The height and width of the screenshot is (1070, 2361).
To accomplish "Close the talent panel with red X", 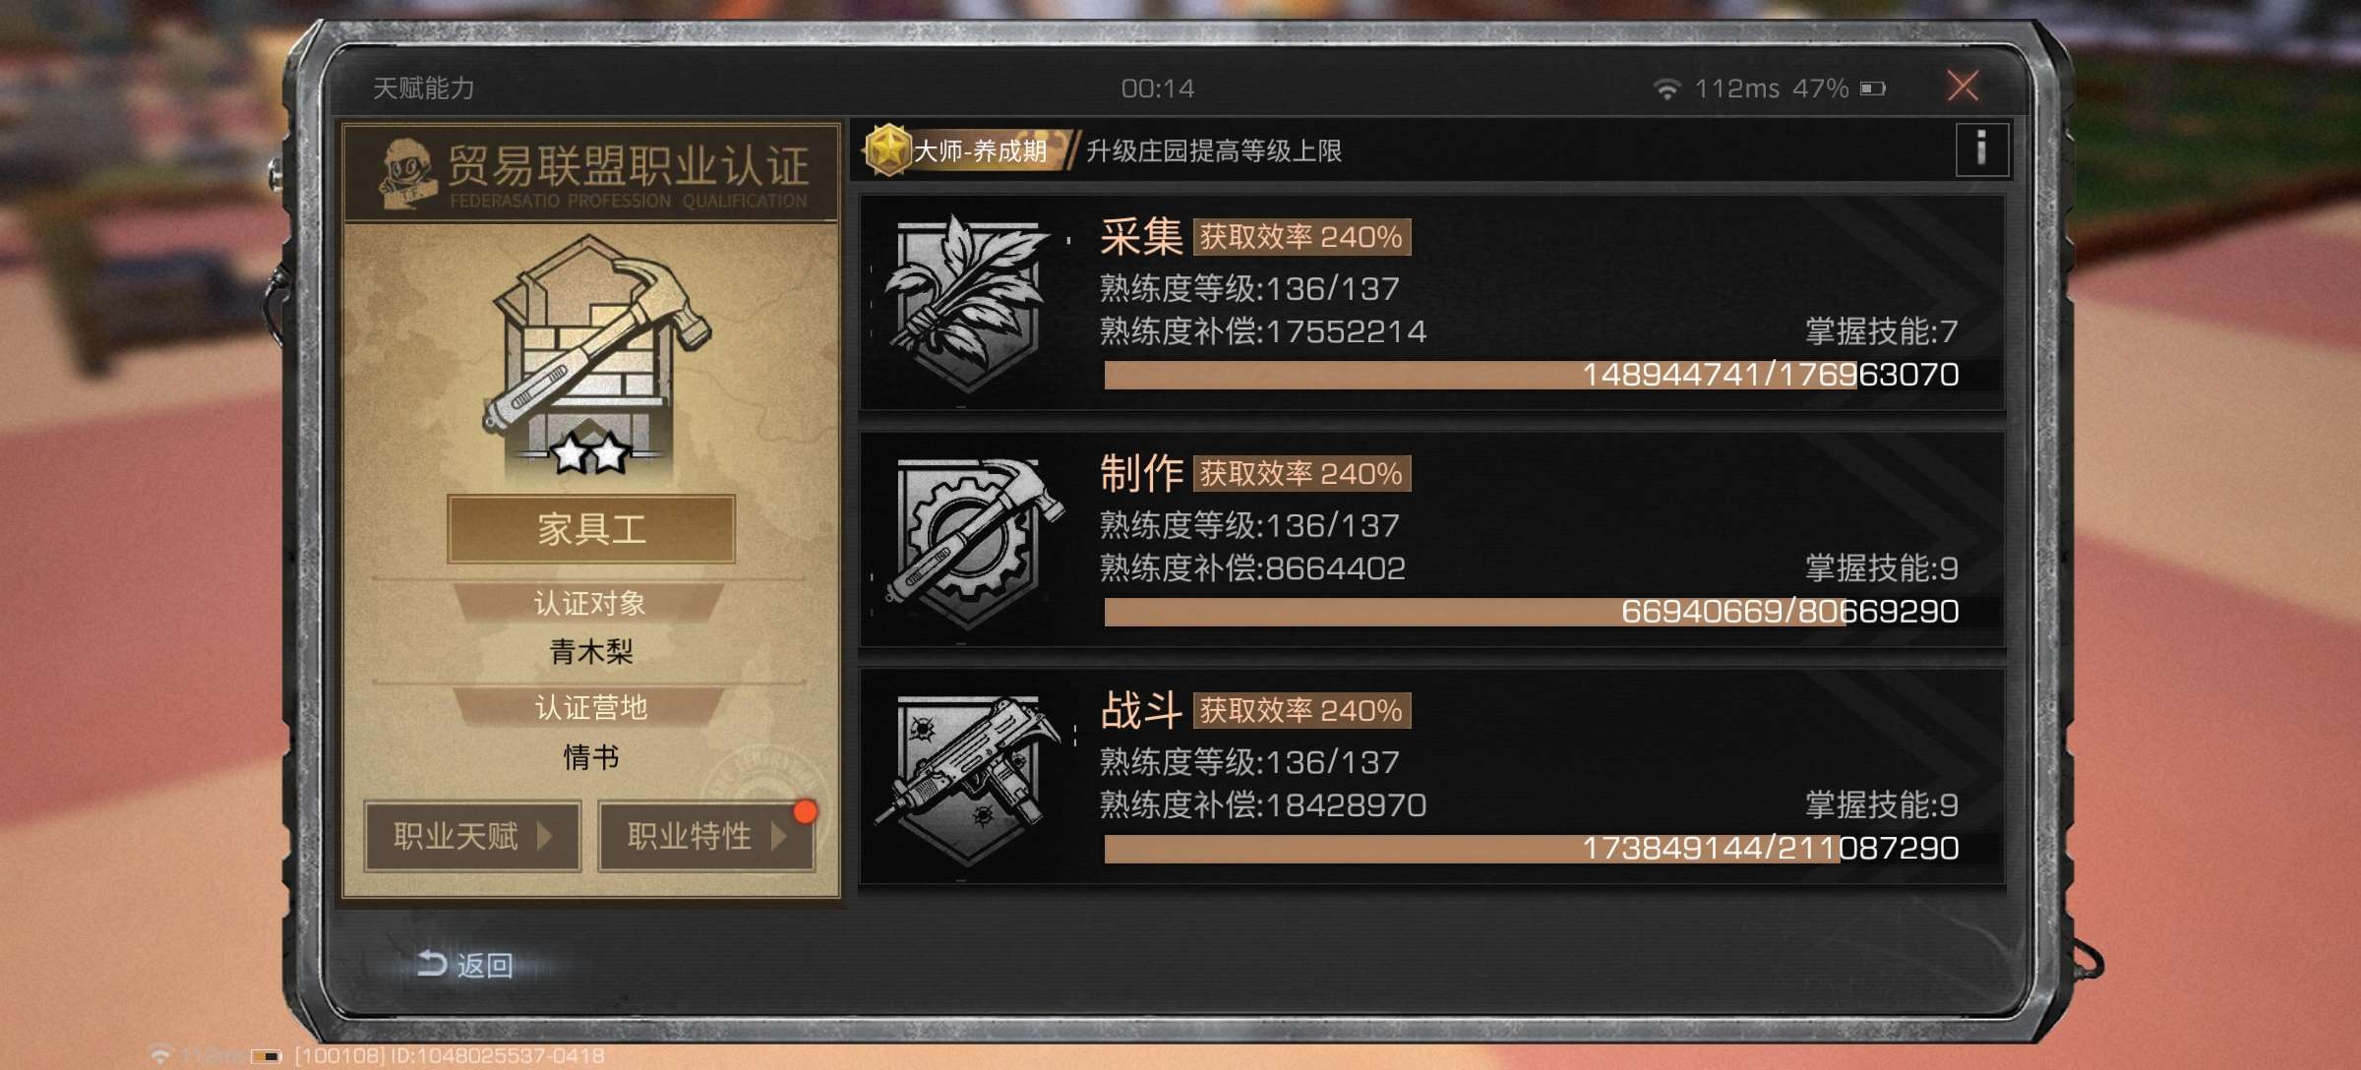I will coord(1964,87).
